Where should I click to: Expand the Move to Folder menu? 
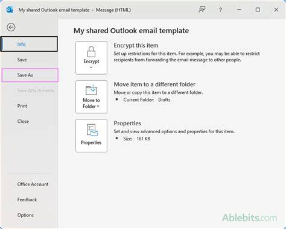tap(91, 97)
